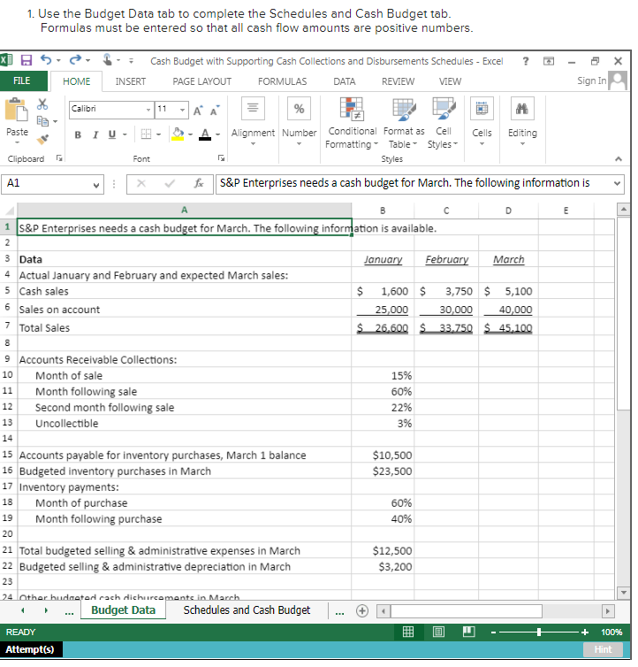Increase font size with large A

(198, 111)
